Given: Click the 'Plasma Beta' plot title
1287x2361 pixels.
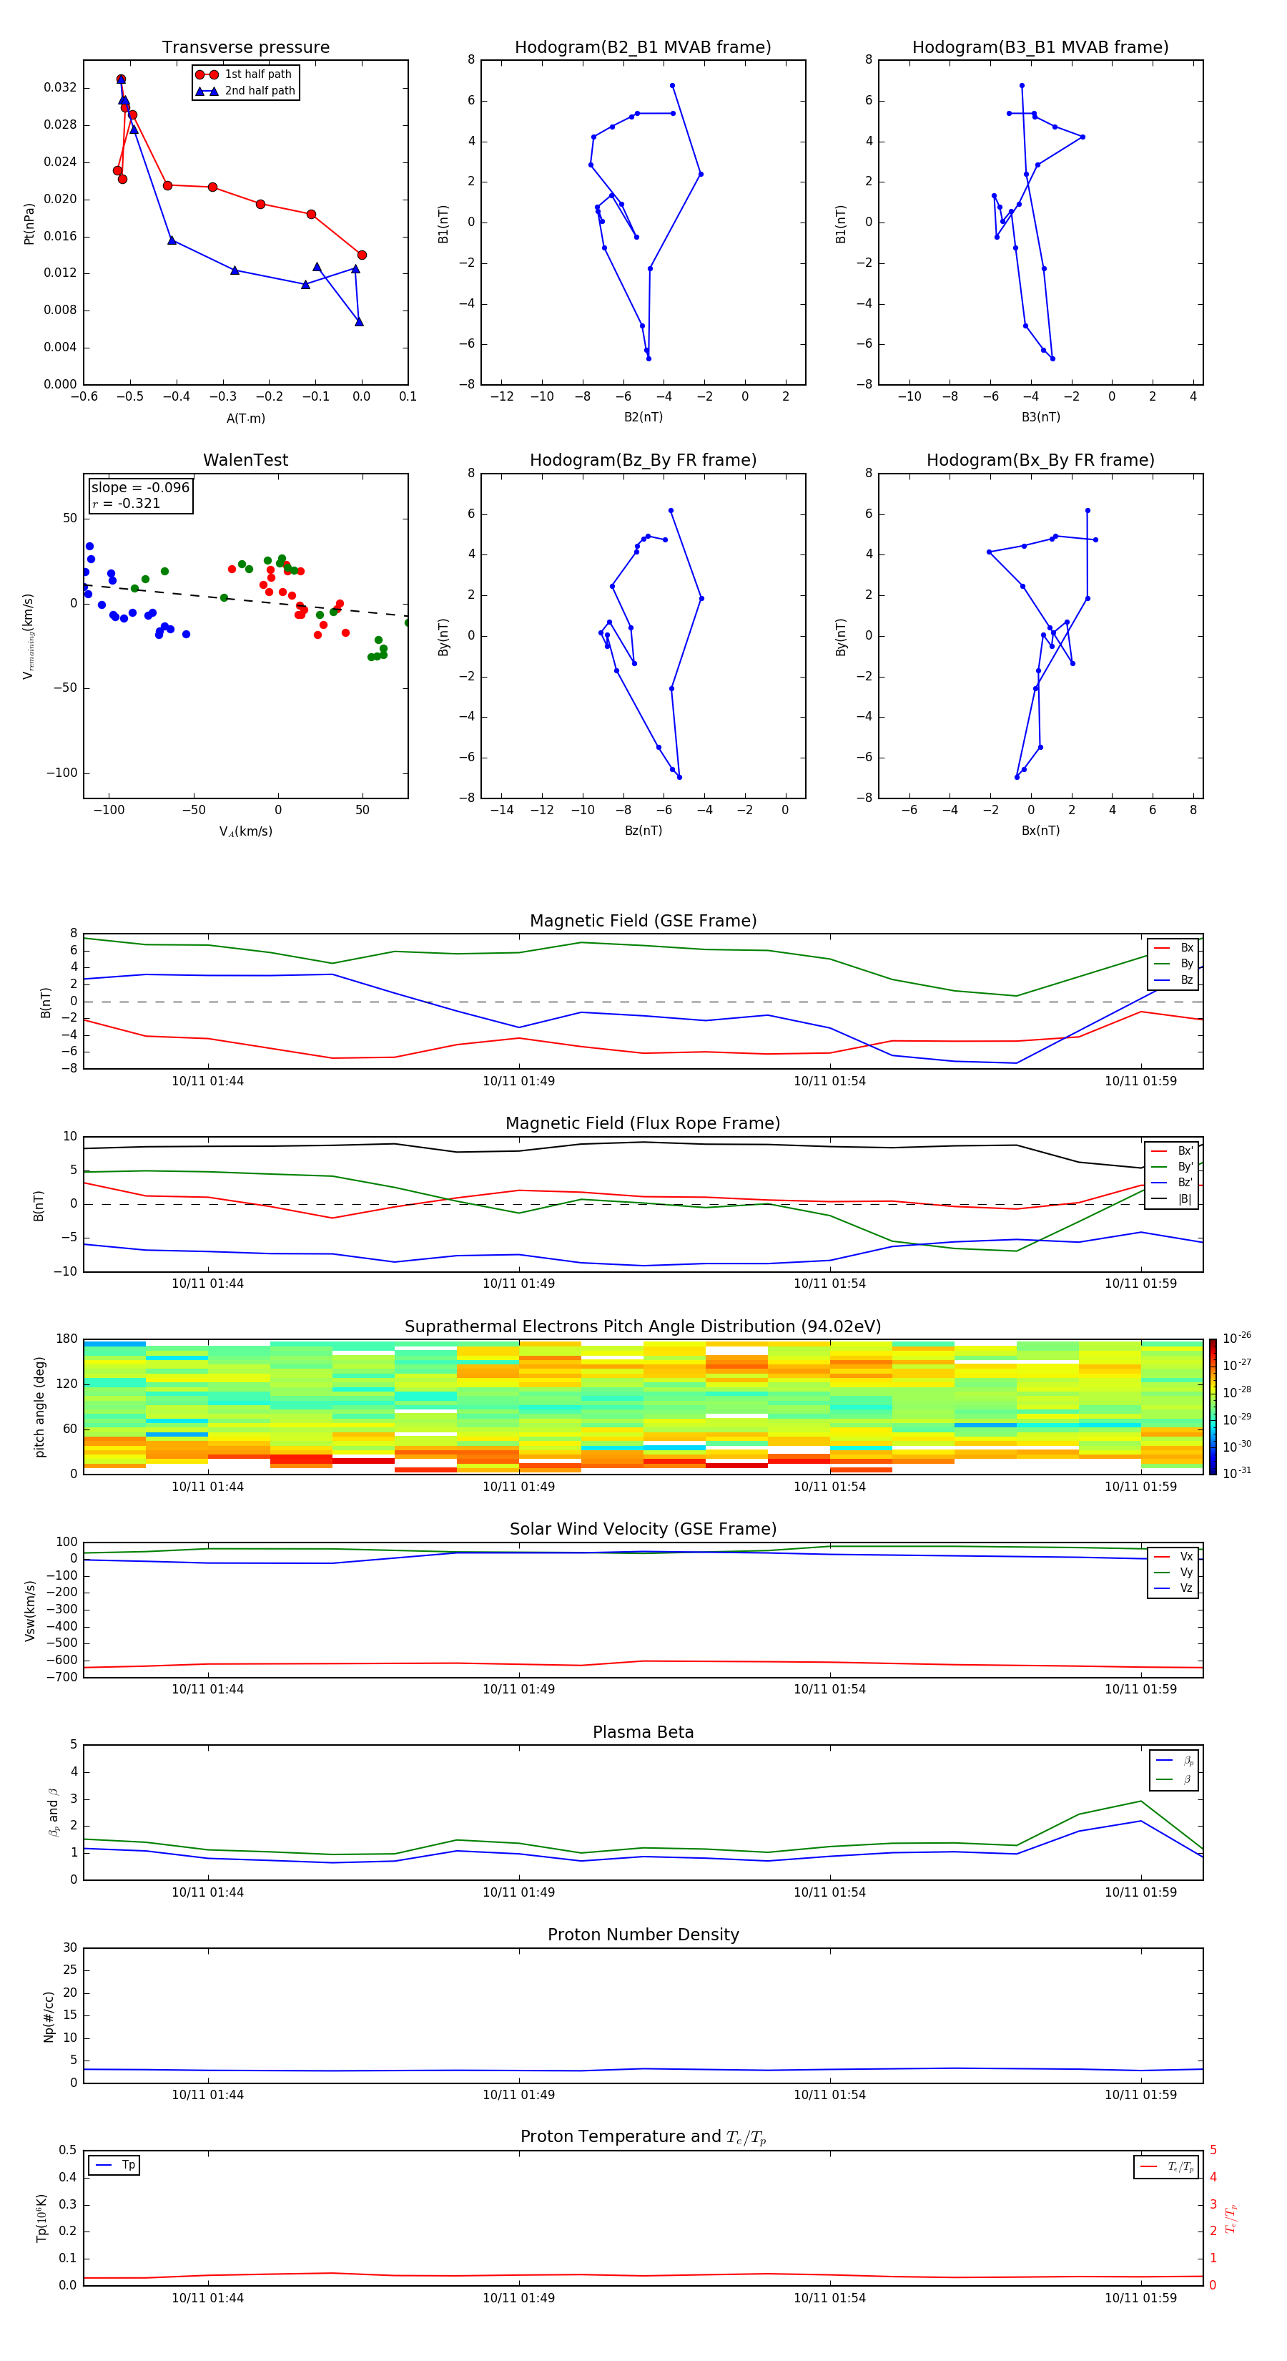Looking at the screenshot, I should (643, 1733).
